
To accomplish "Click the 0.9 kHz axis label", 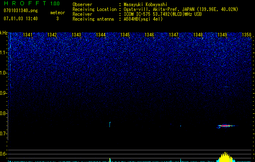I will click(x=3, y=93).
